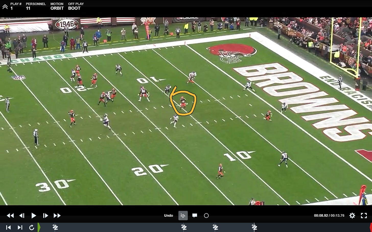Image resolution: width=372 pixels, height=232 pixels.
Task: Click the PLAY # 1 label
Action: (16, 6)
